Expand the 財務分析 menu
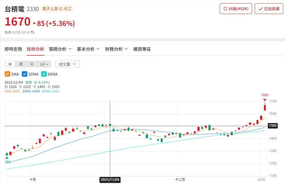This screenshot has height=184, width=286. point(116,49)
